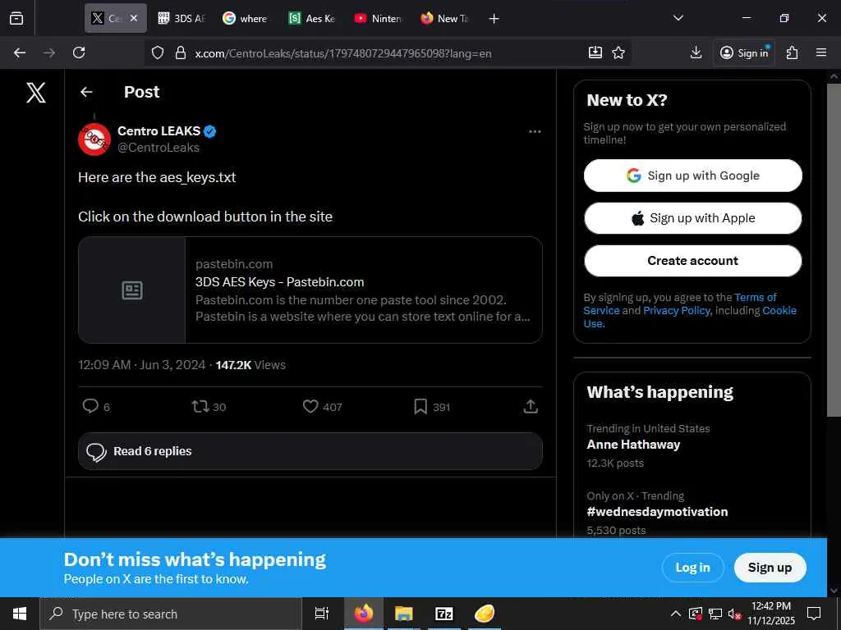Click the Create account button

(x=692, y=260)
